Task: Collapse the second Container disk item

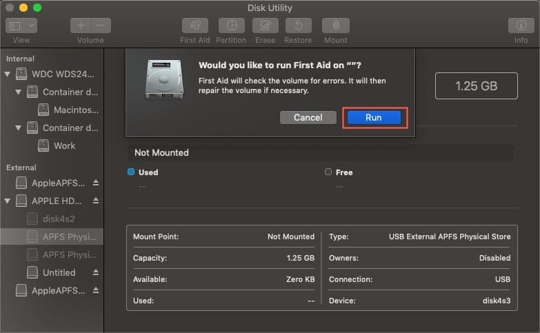Action: click(19, 128)
